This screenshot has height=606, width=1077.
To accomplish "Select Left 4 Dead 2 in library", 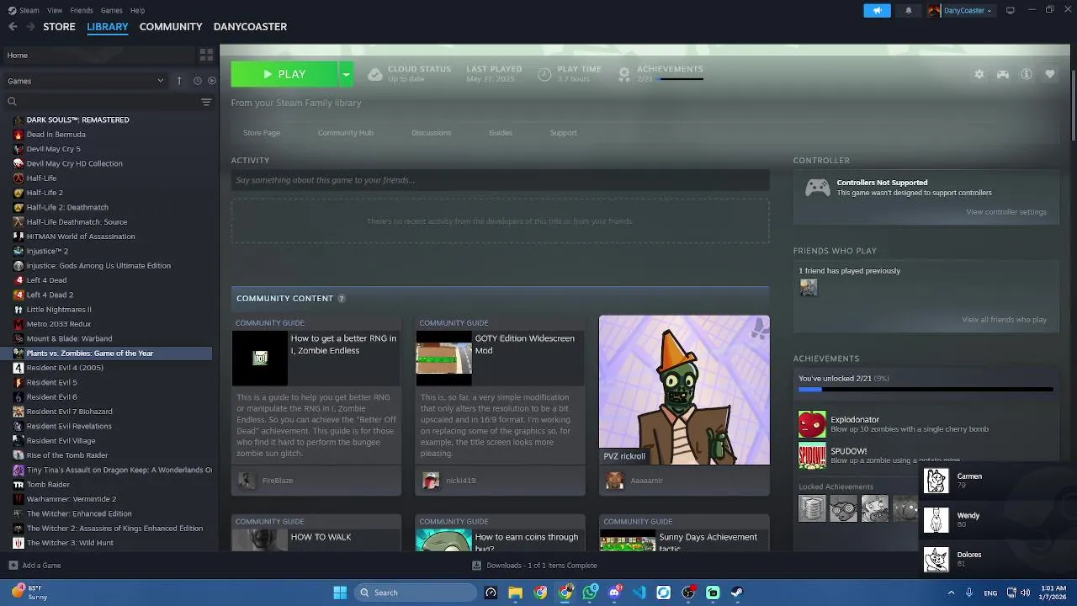I will [x=50, y=295].
